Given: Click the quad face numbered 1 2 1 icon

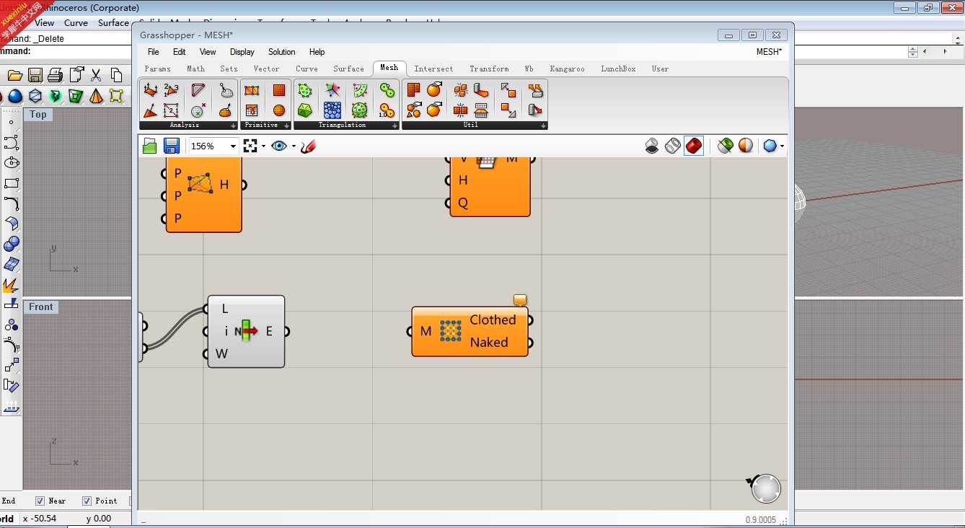Looking at the screenshot, I should tap(171, 110).
